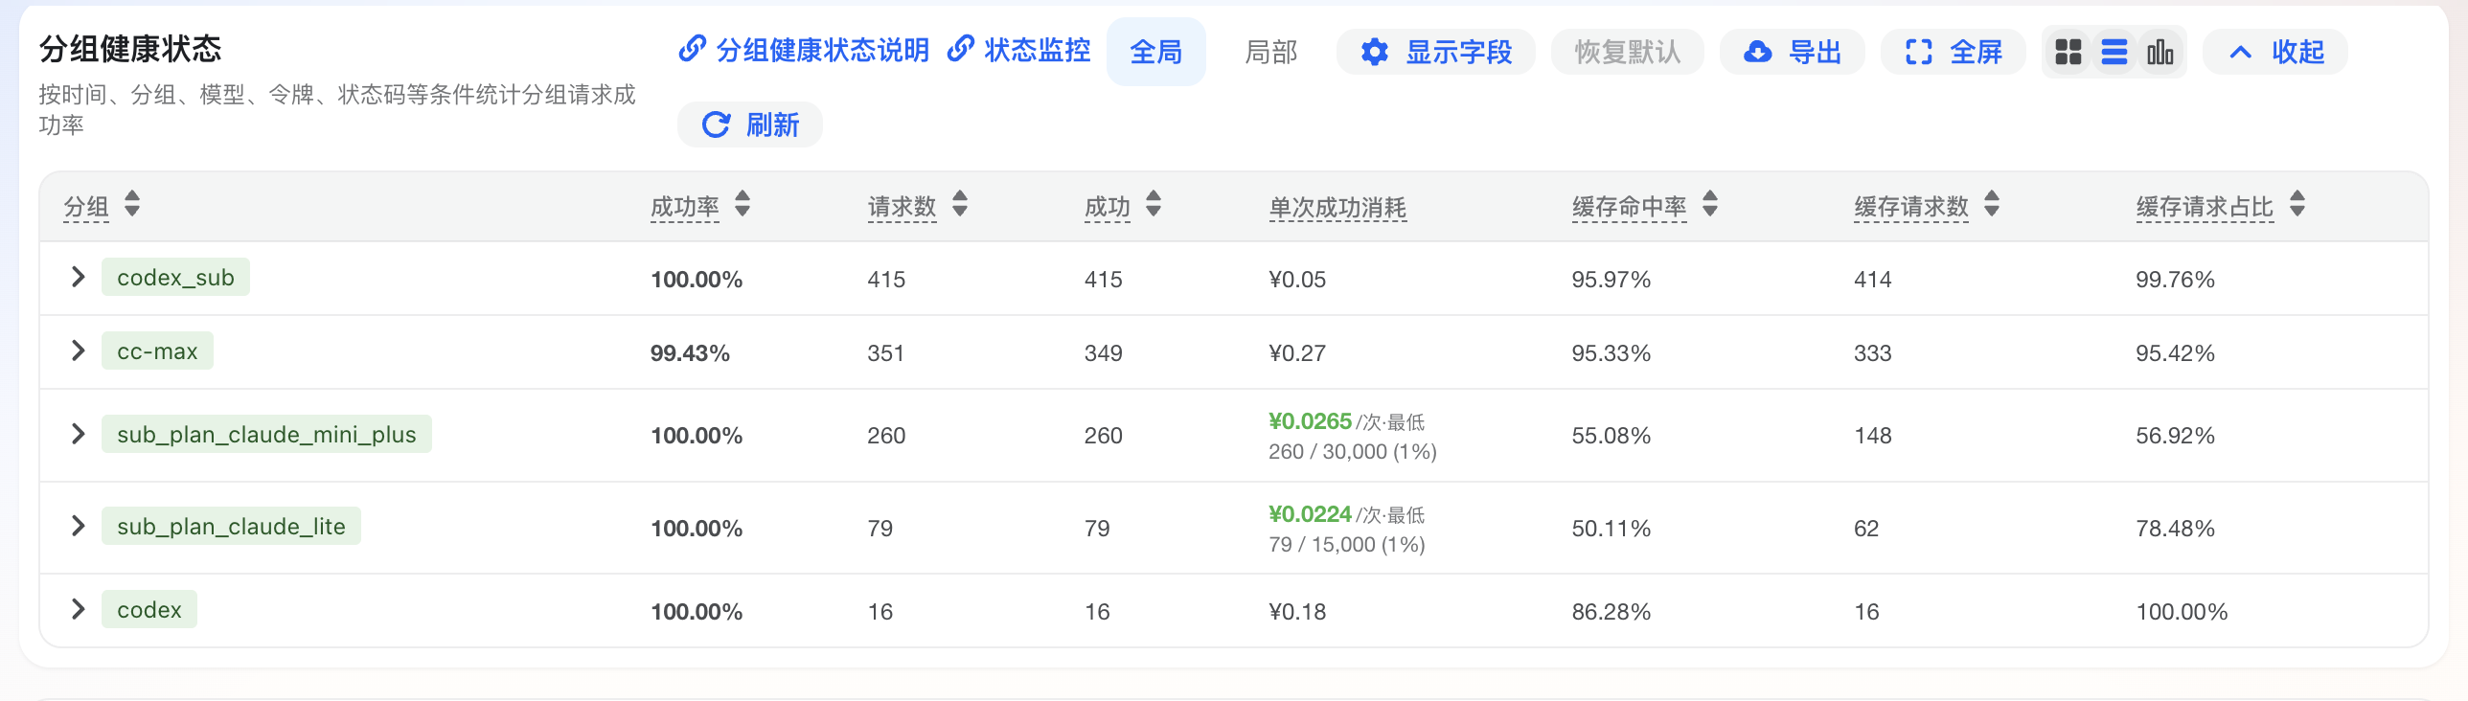
Task: Click the 导出 export button
Action: pos(1792,52)
